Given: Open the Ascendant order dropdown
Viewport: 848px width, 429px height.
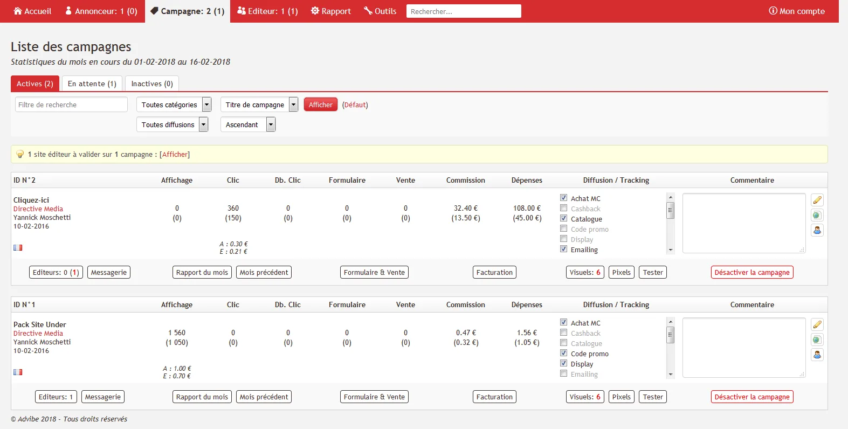Looking at the screenshot, I should click(248, 124).
